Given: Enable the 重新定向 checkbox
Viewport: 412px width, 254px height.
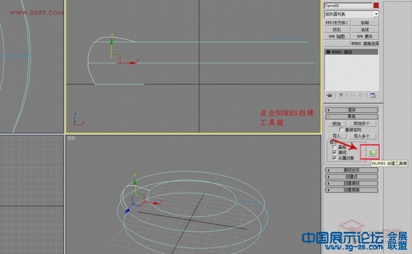Looking at the screenshot, I should click(x=341, y=129).
